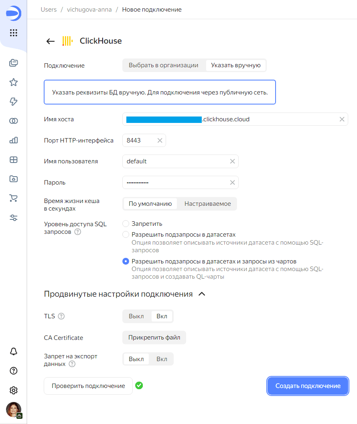This screenshot has width=357, height=424.
Task: Turn TLS on with 'Вкл'
Action: coord(162,316)
